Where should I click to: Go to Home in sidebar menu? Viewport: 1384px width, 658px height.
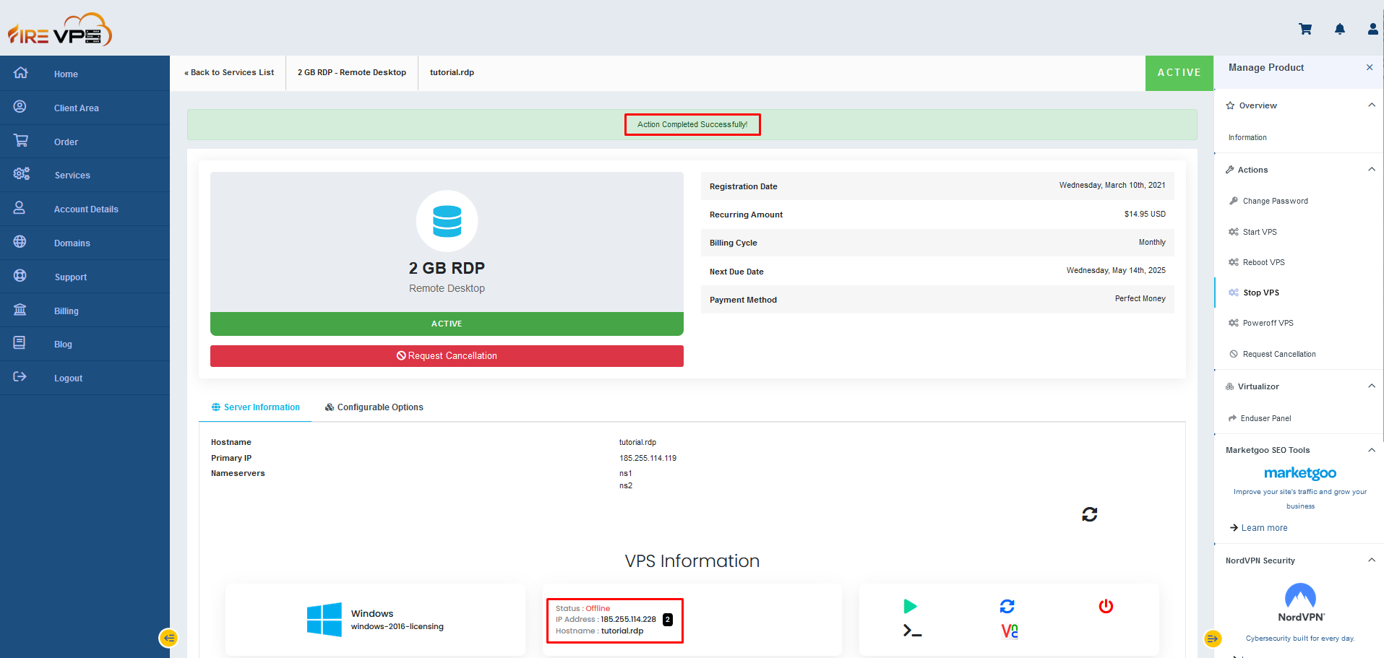66,74
